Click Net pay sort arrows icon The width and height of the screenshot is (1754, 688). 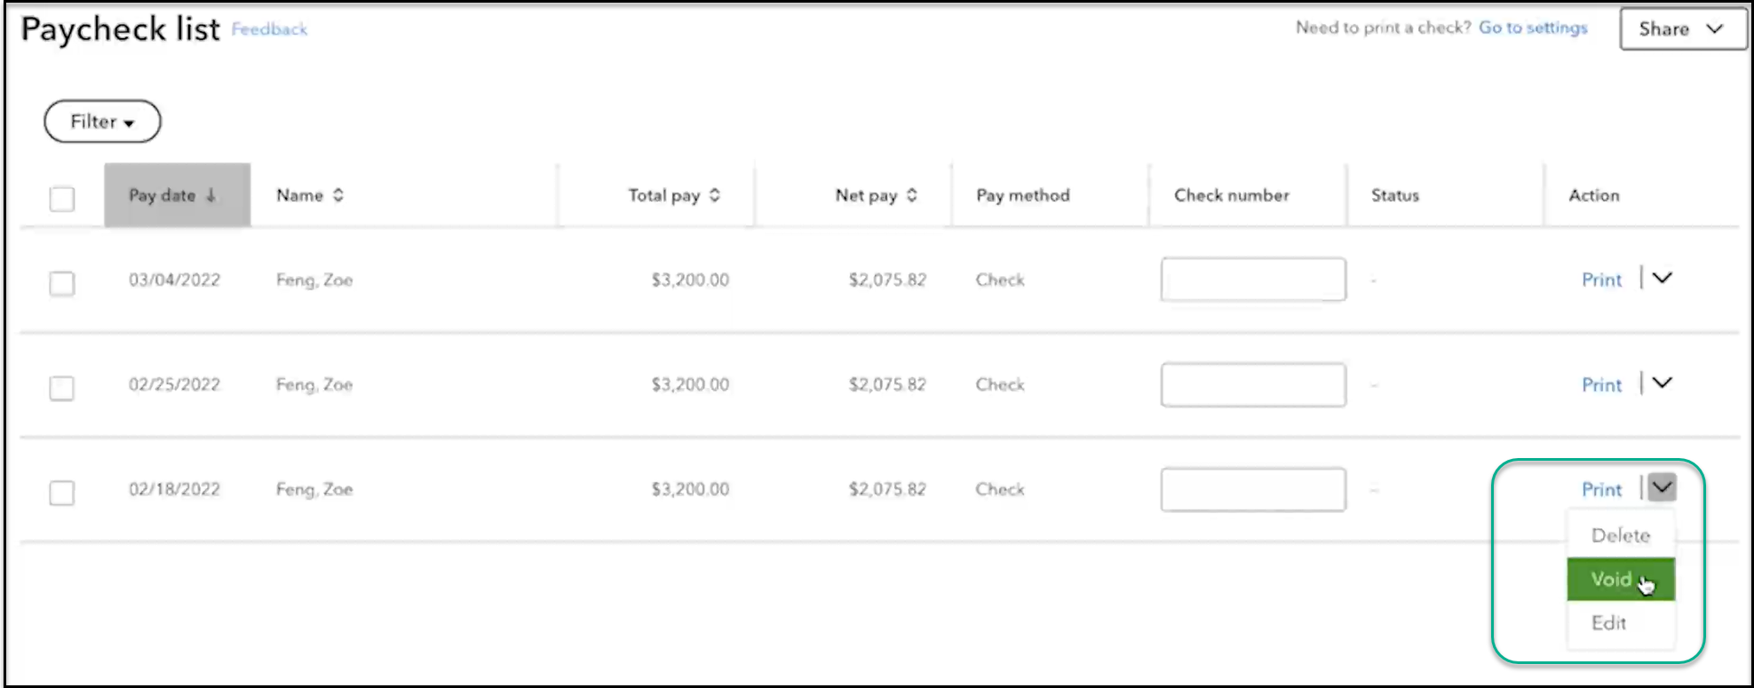(x=912, y=195)
